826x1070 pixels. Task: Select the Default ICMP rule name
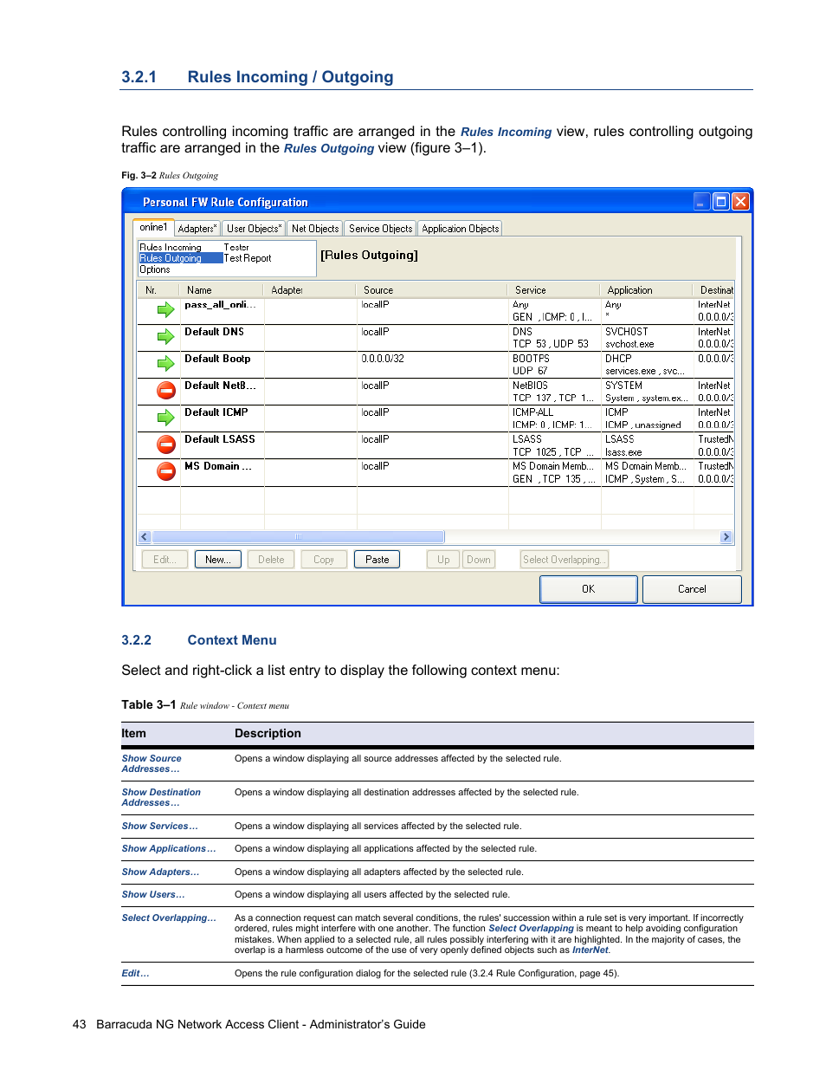click(216, 412)
